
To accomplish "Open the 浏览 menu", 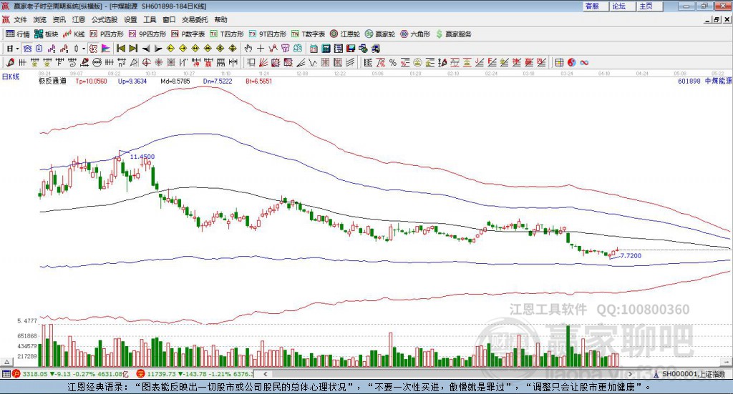I will click(x=40, y=19).
